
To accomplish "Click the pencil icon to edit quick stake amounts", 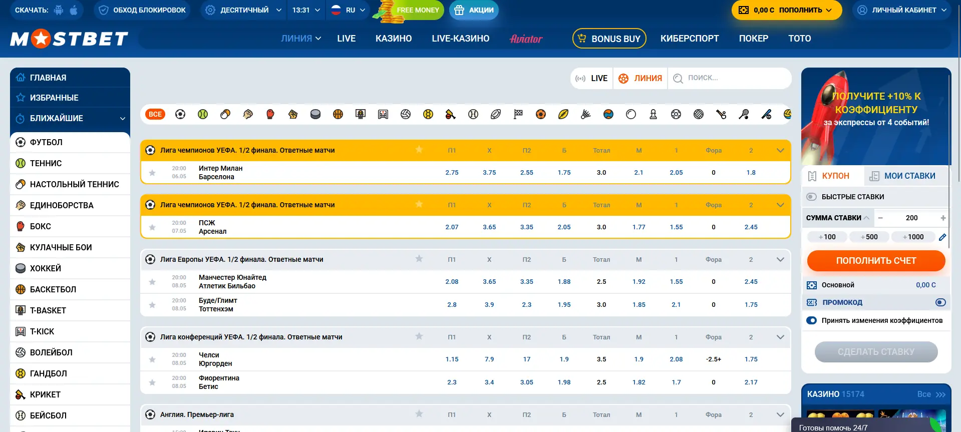I will [x=942, y=237].
